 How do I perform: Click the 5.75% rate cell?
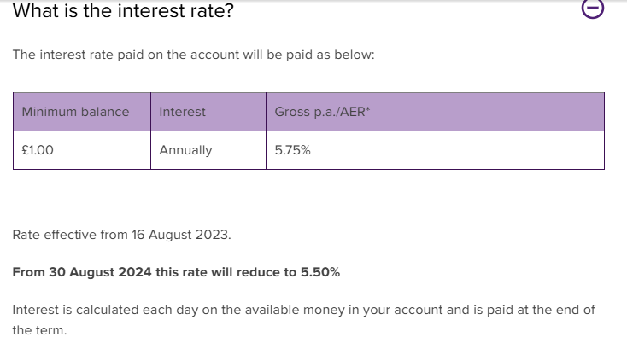pos(435,150)
